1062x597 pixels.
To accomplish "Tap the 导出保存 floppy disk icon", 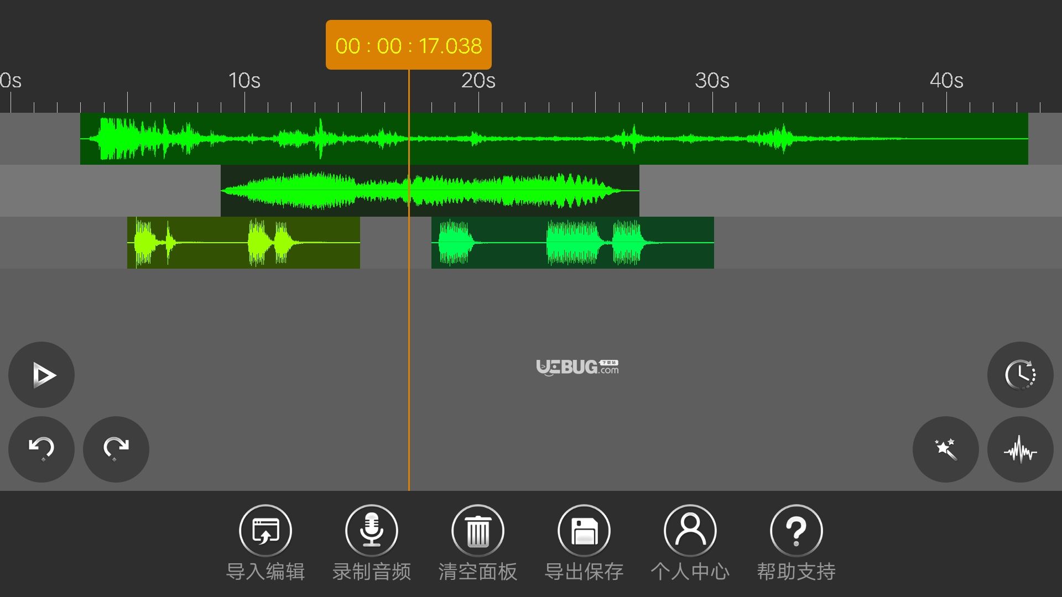I will click(584, 531).
